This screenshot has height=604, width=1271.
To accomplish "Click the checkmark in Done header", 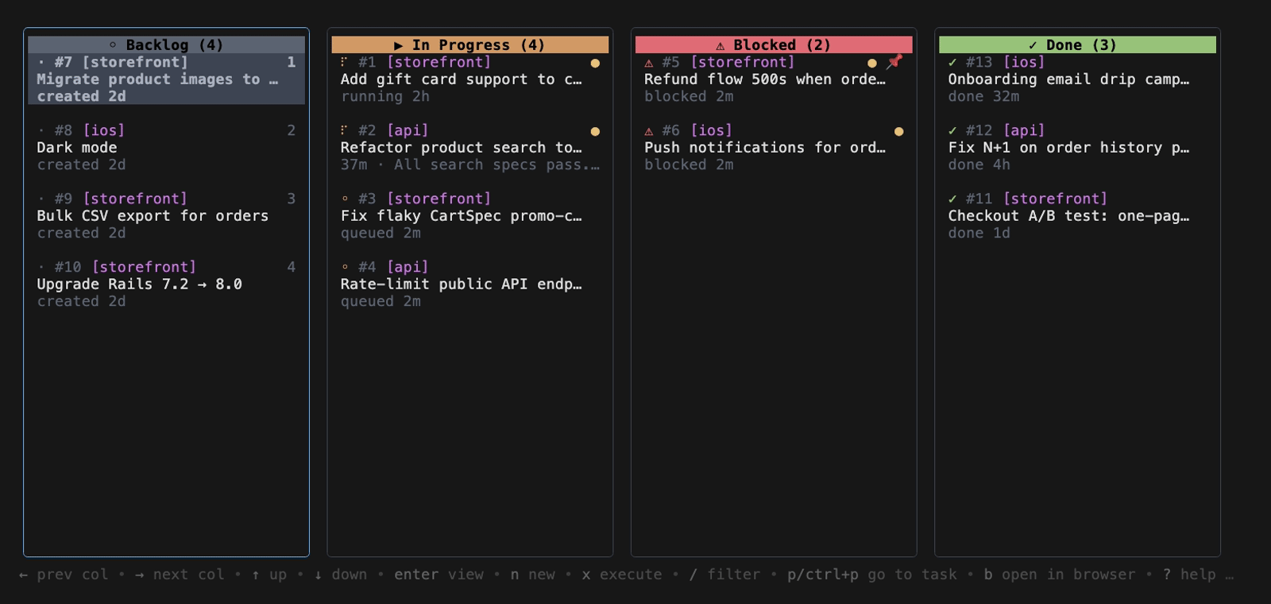I will pyautogui.click(x=1033, y=45).
